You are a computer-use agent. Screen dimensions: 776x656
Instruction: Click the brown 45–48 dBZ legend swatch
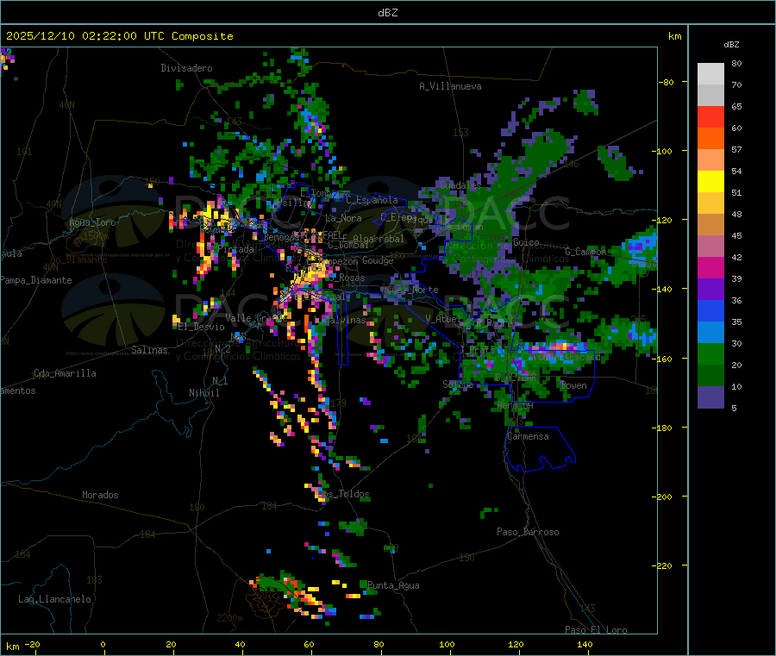710,225
